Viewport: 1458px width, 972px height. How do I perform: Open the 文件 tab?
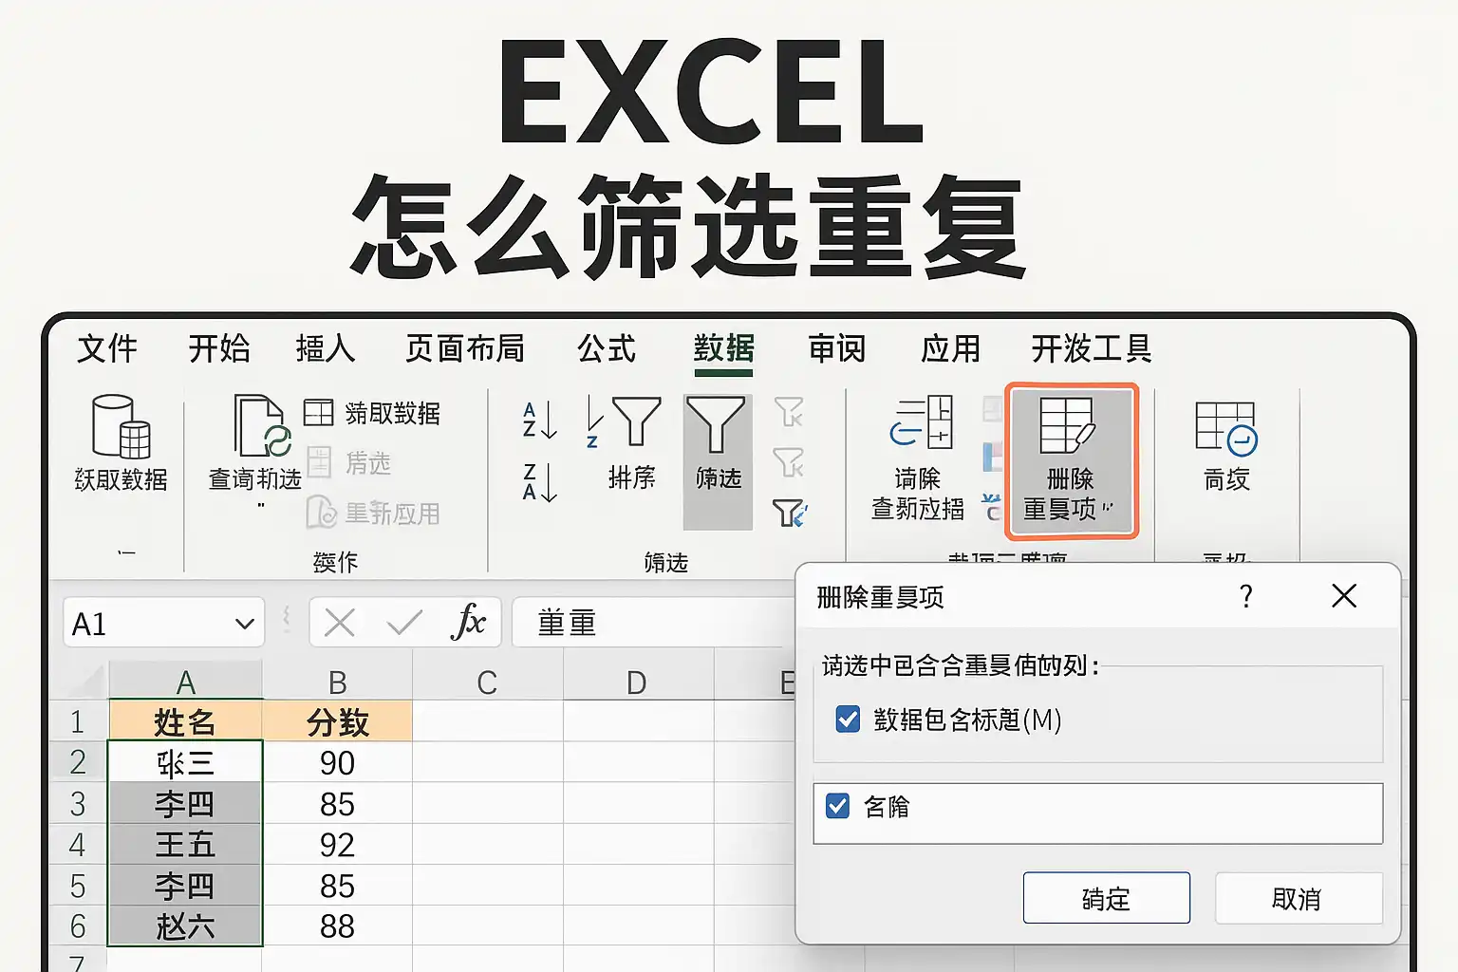[x=107, y=348]
